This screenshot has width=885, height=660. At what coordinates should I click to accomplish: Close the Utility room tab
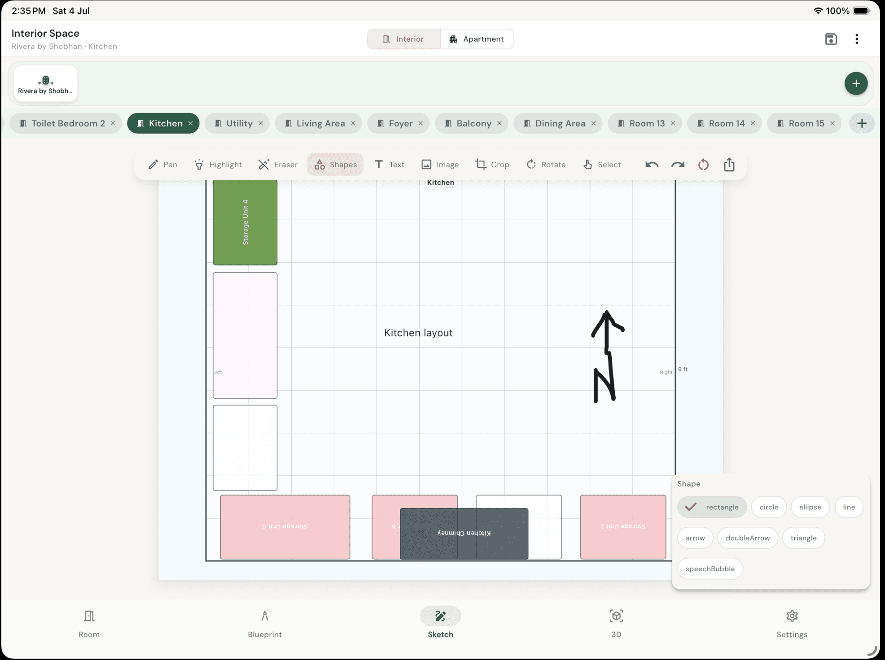pos(261,123)
